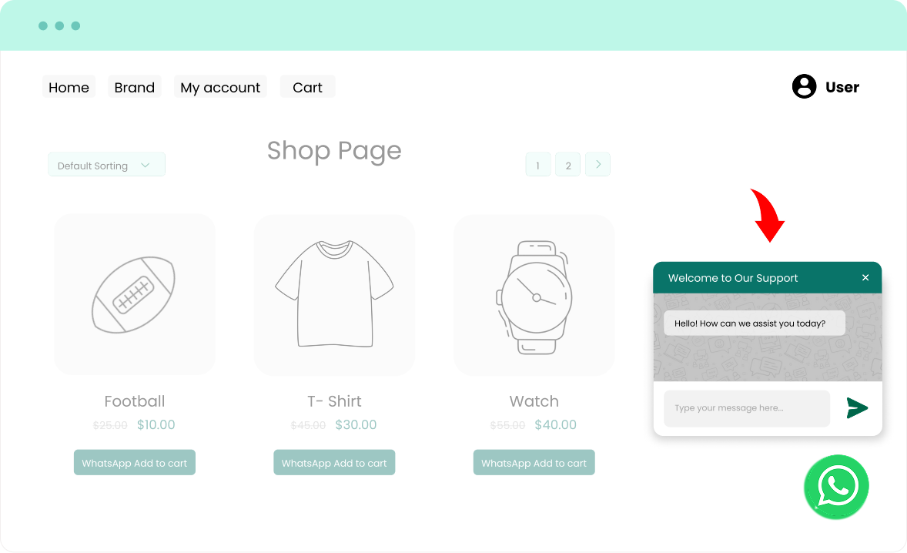Open the Home menu item
This screenshot has height=553, width=907.
tap(69, 87)
